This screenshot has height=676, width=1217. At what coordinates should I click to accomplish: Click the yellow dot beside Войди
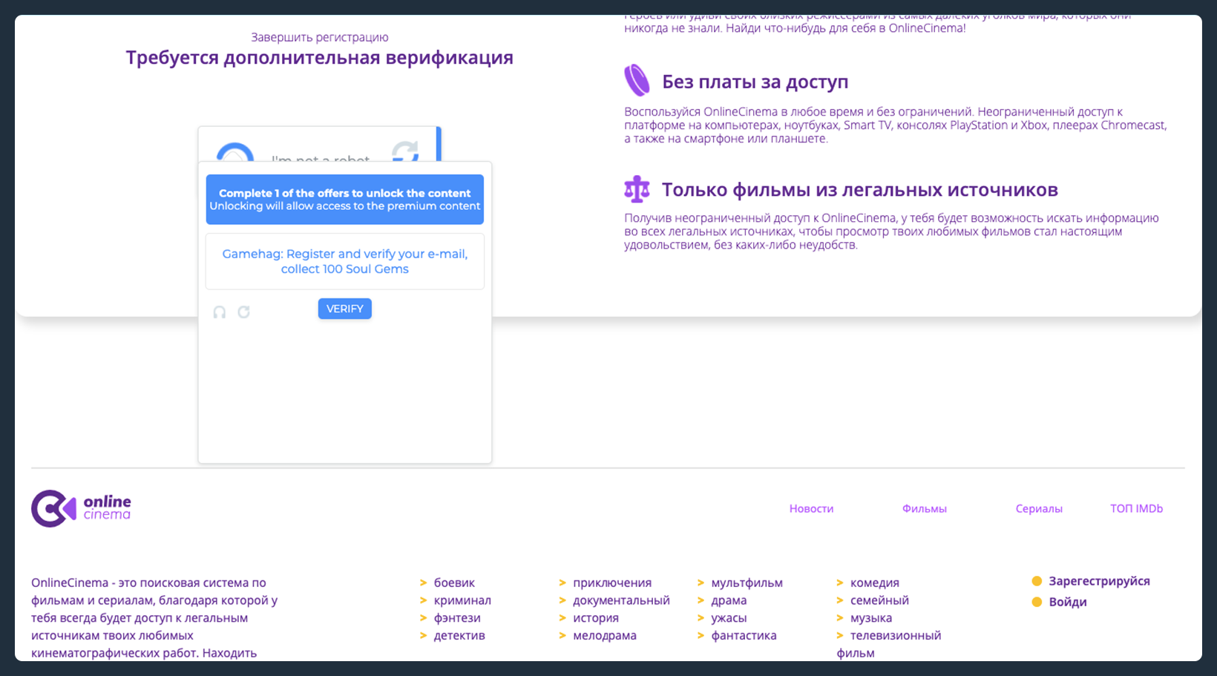(1037, 602)
